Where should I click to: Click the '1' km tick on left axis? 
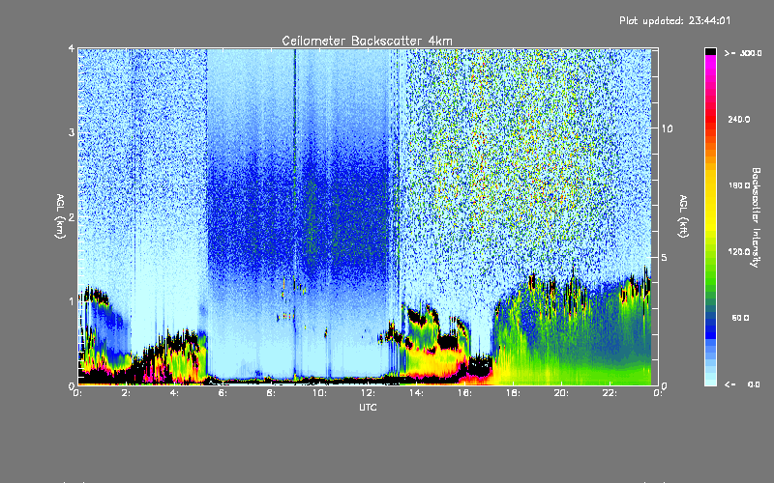72,301
